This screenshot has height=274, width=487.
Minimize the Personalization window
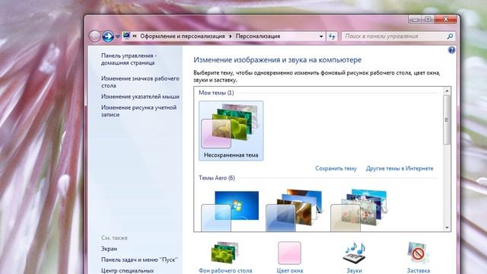coord(415,20)
